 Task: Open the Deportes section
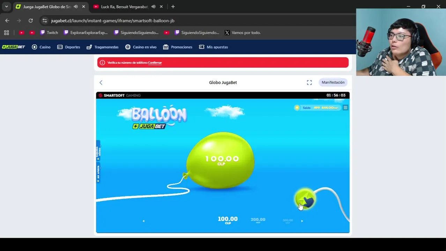pos(68,47)
